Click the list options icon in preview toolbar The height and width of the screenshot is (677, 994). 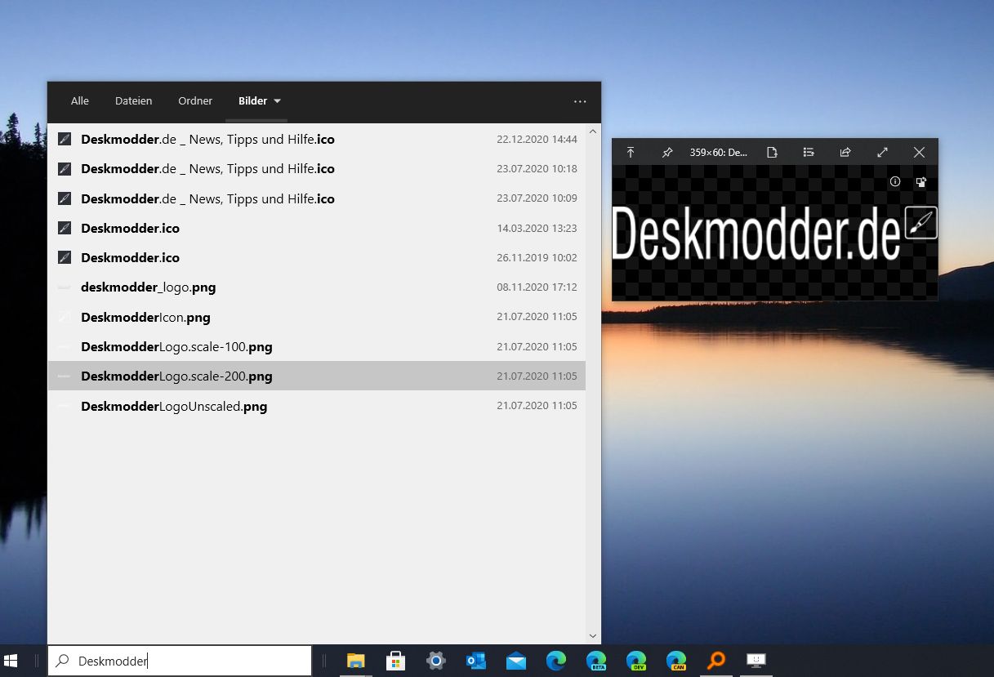click(809, 153)
